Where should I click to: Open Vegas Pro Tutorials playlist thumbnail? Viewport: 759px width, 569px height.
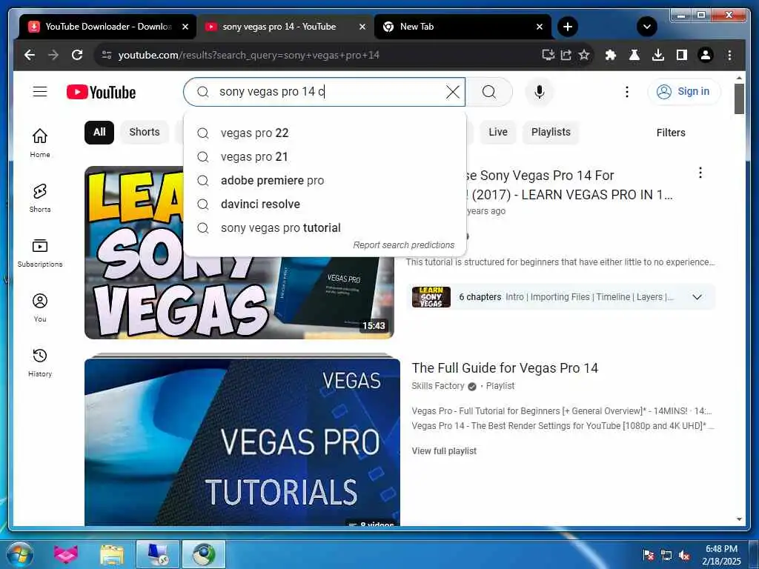pyautogui.click(x=242, y=442)
